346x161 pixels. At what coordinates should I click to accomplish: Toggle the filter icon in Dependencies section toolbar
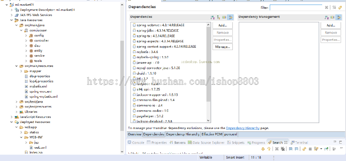click(x=230, y=17)
